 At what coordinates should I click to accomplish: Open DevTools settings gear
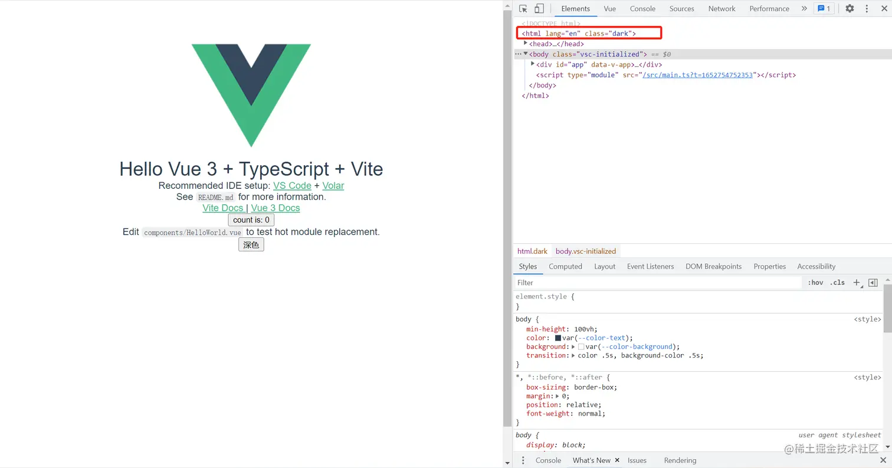click(850, 9)
